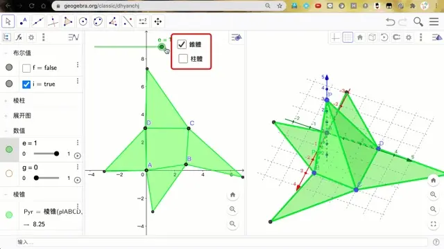
Task: Reset 3D view to standard home
Action: pyautogui.click(x=360, y=37)
